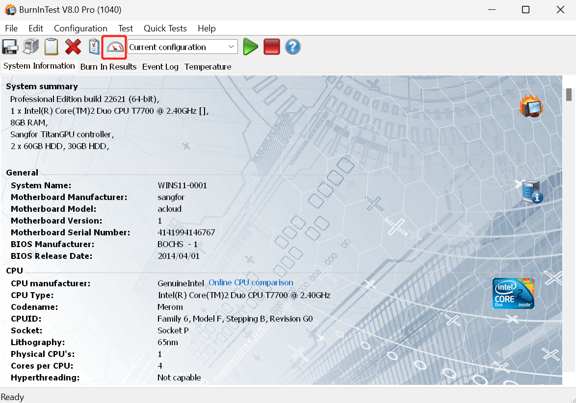Stop tests with the red stop button
576x403 pixels.
[x=271, y=47]
